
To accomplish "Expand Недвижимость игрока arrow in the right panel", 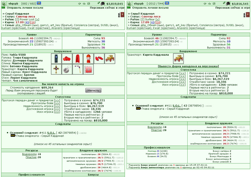I will point(182,79).
